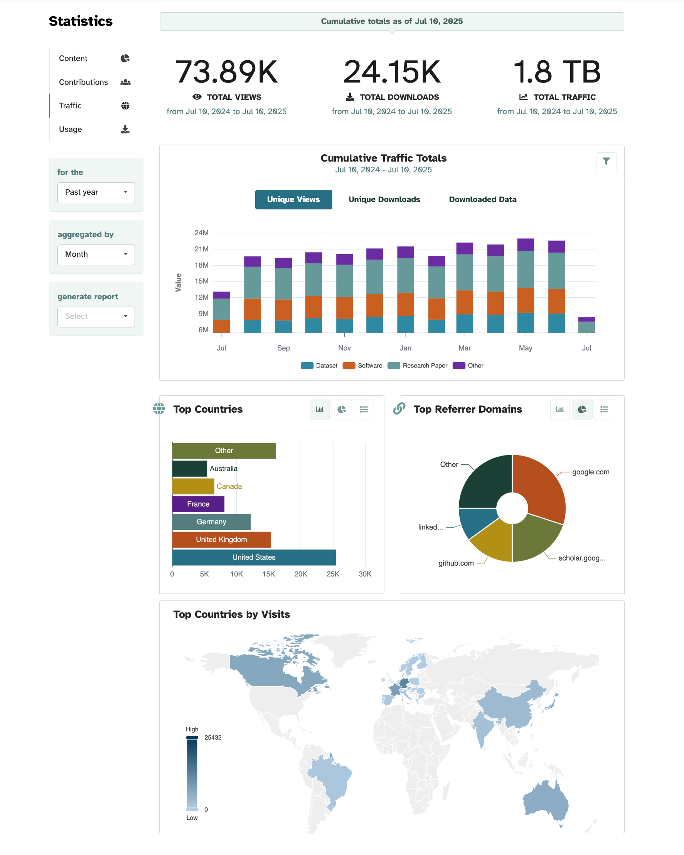Toggle Software series in chart legend
Screen dimensions: 684x855
coord(362,366)
